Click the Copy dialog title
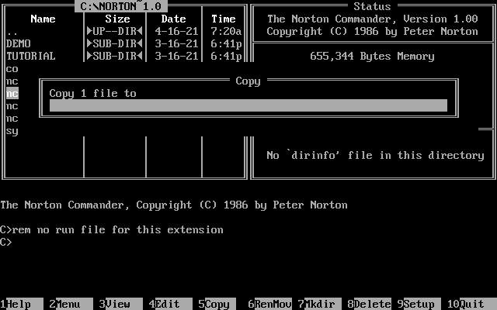The image size is (497, 310). pyautogui.click(x=248, y=81)
